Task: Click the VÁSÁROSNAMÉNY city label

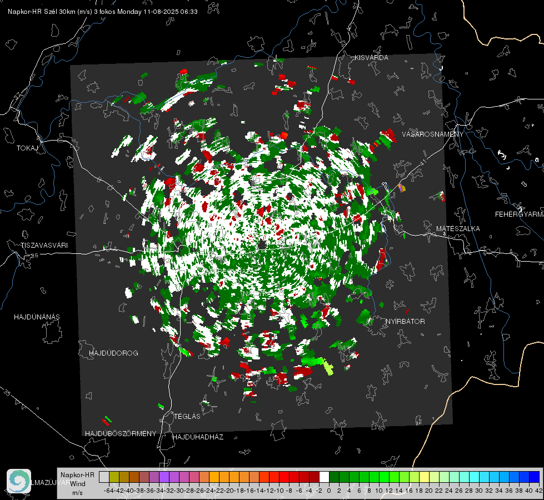Action: pos(433,134)
